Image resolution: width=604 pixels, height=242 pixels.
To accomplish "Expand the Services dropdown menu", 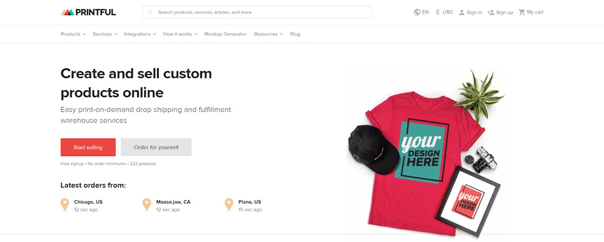I will tap(105, 34).
